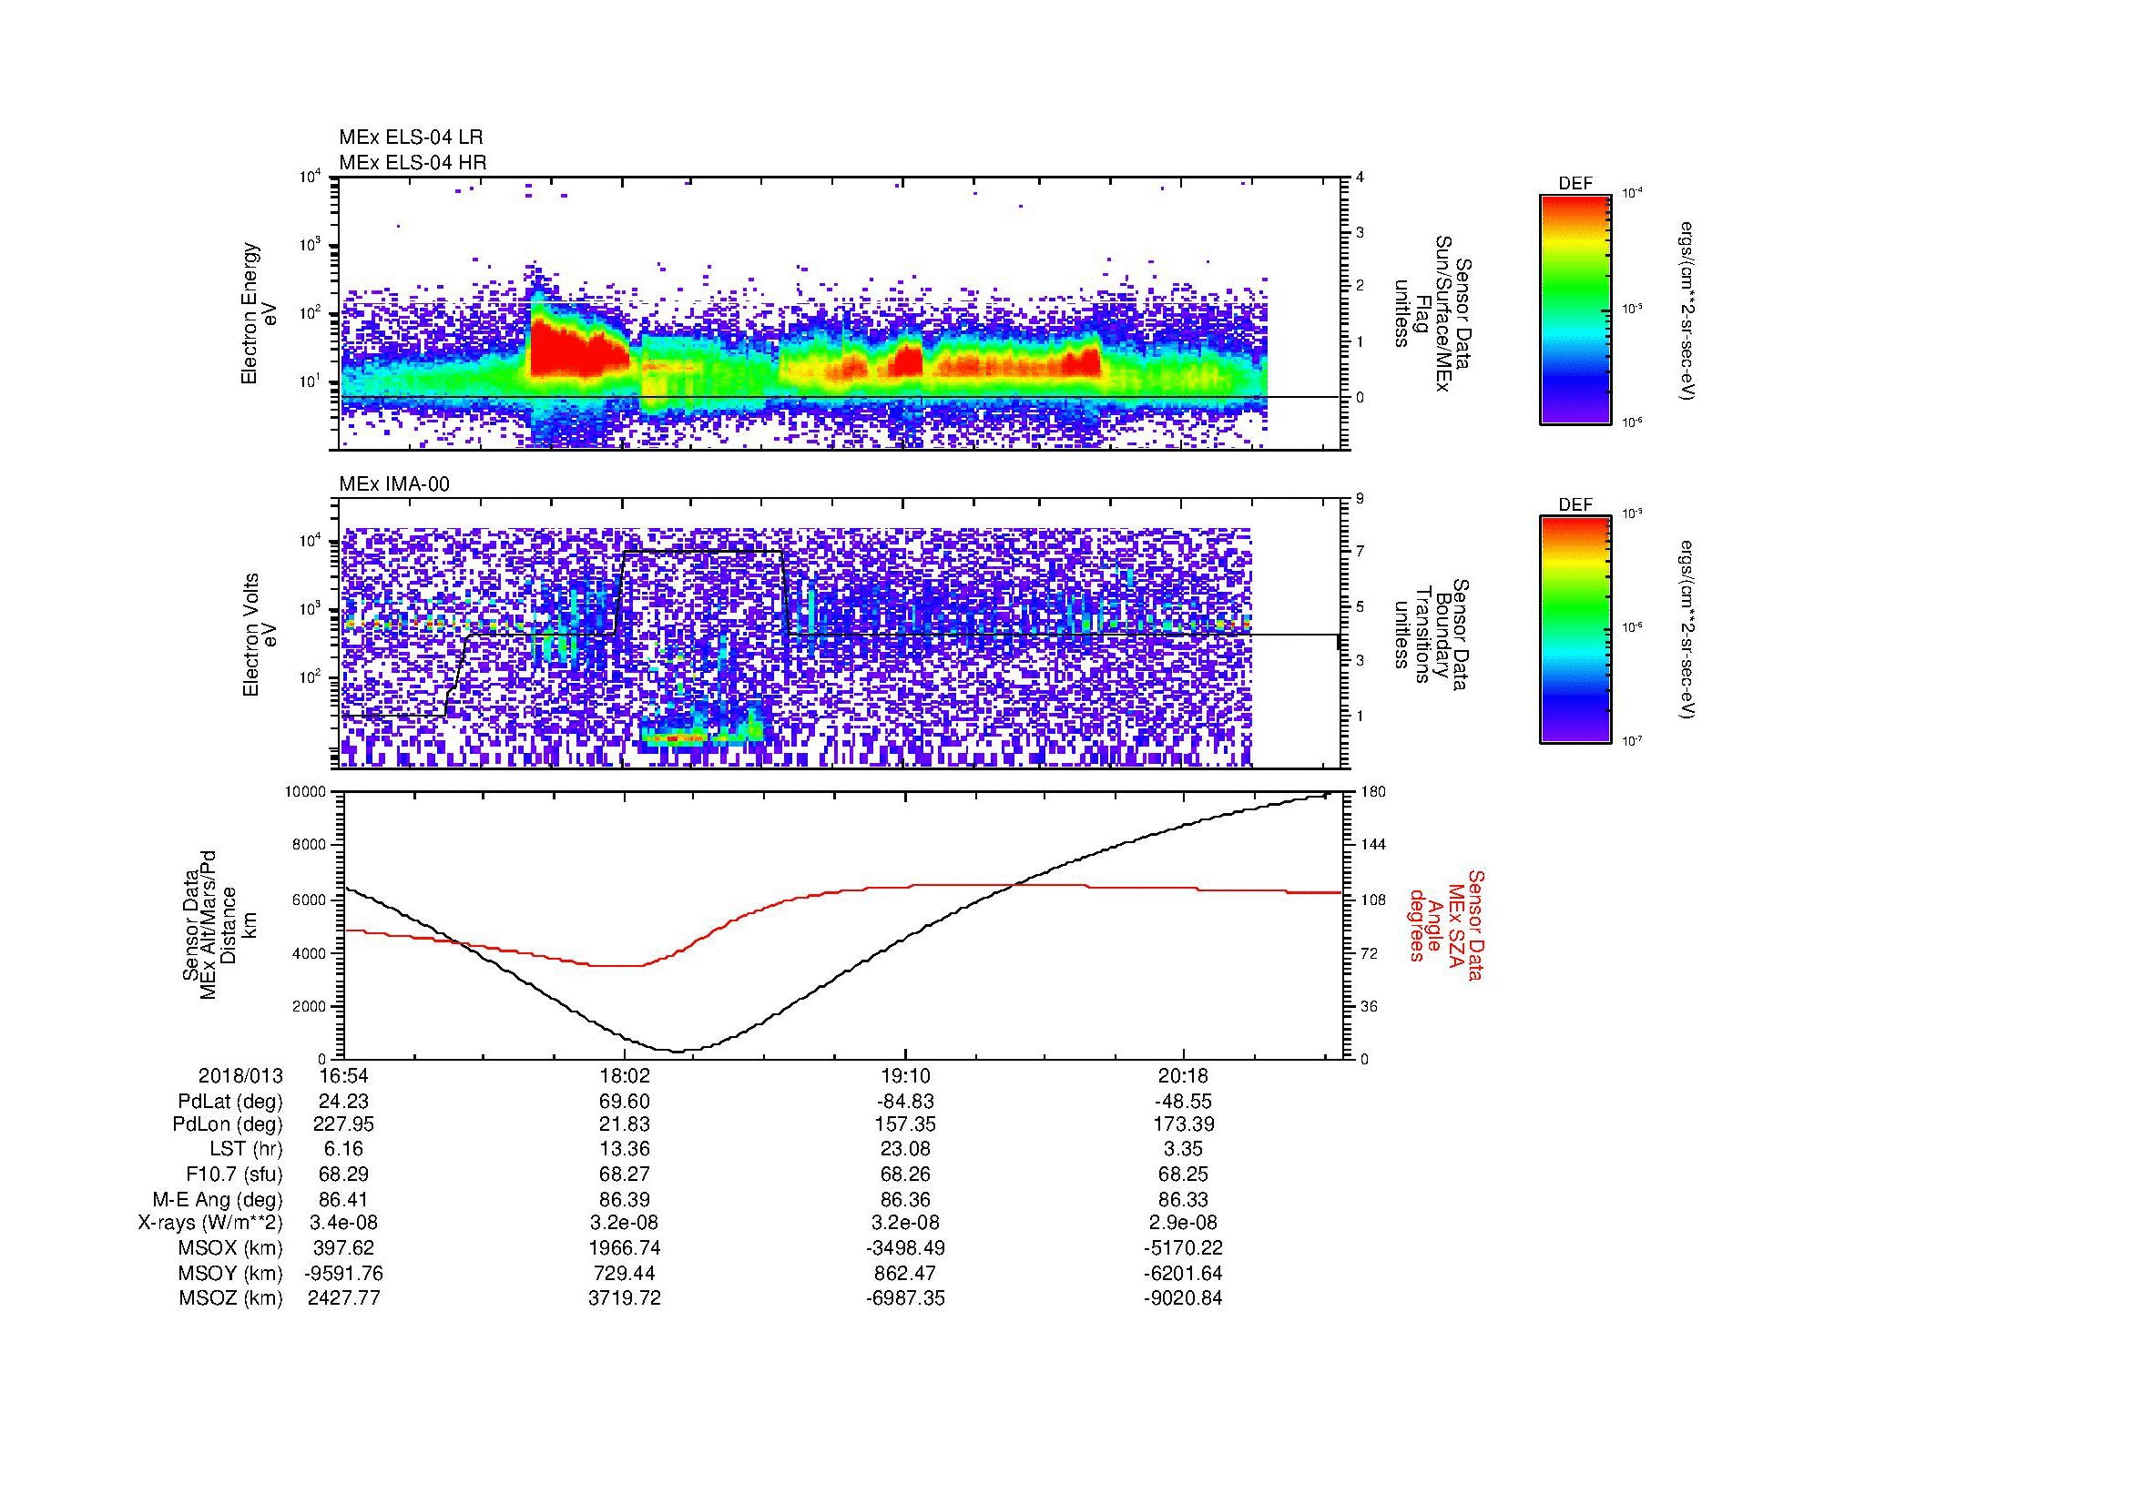The image size is (2130, 1505).
Task: Click the PdLon value 227.95
Action: pos(344,1124)
